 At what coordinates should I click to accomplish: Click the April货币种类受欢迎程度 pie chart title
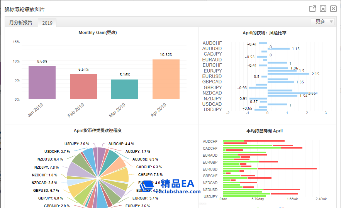coord(98,130)
